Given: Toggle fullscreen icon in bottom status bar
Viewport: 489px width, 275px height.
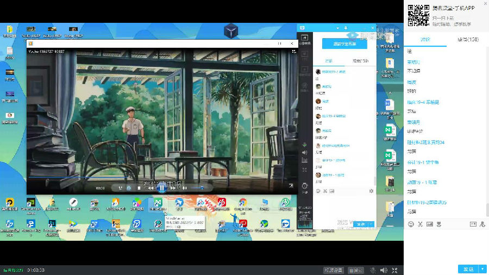Looking at the screenshot, I should (394, 270).
